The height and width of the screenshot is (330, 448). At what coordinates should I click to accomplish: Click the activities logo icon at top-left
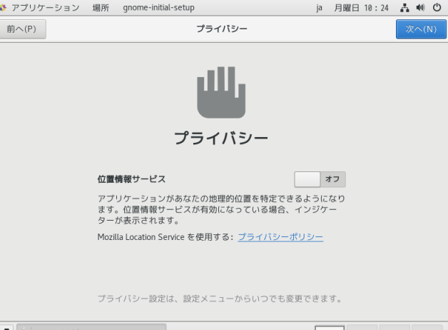tap(3, 8)
